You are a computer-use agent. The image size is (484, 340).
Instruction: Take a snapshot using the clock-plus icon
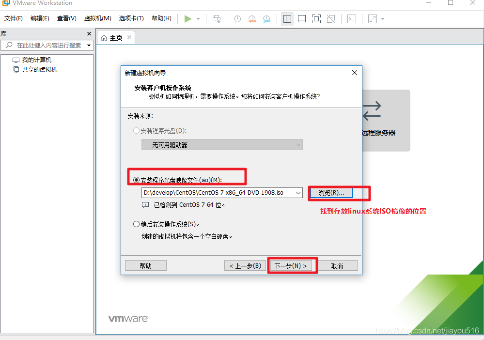[237, 19]
